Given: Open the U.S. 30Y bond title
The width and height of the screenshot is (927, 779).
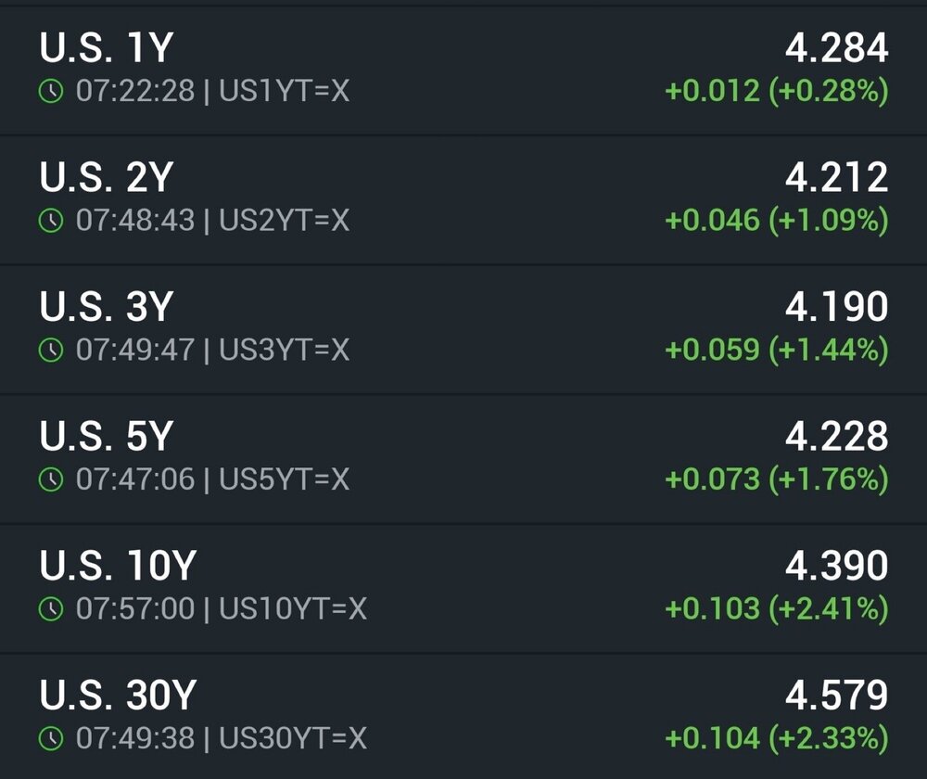Looking at the screenshot, I should coord(118,696).
